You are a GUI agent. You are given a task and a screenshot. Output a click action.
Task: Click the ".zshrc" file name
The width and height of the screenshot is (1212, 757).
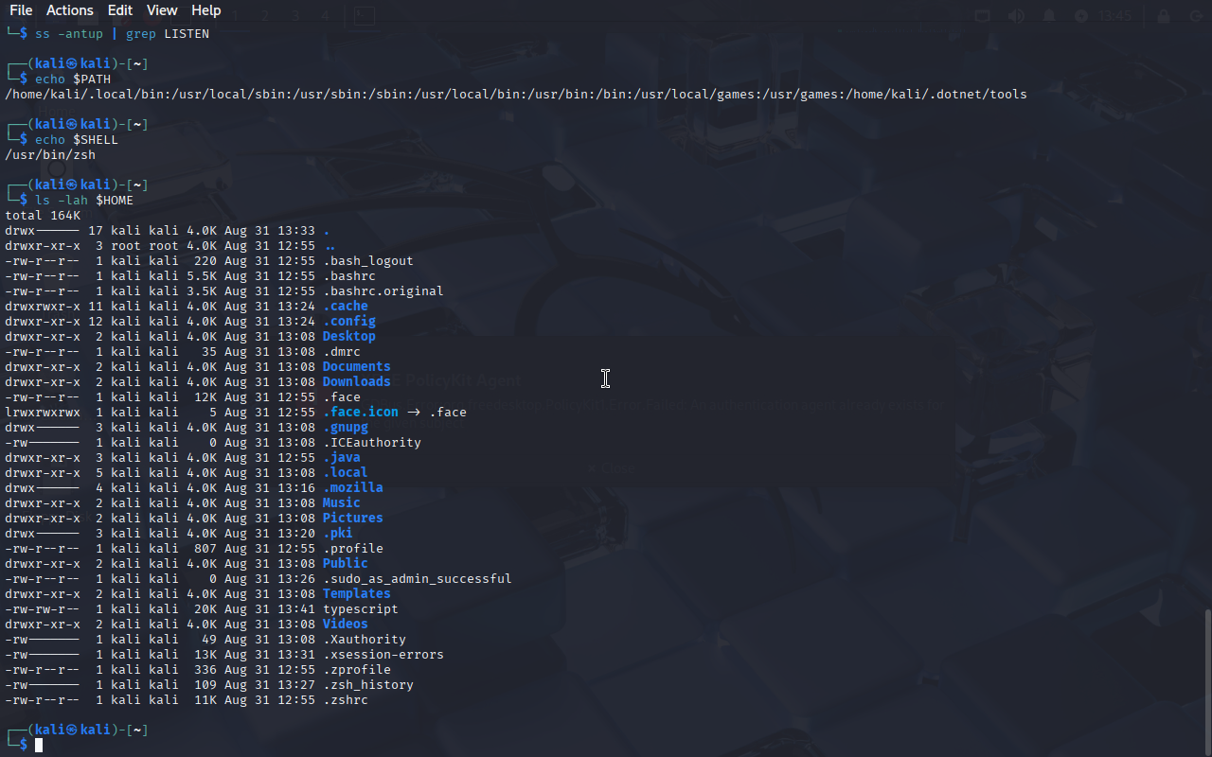346,700
